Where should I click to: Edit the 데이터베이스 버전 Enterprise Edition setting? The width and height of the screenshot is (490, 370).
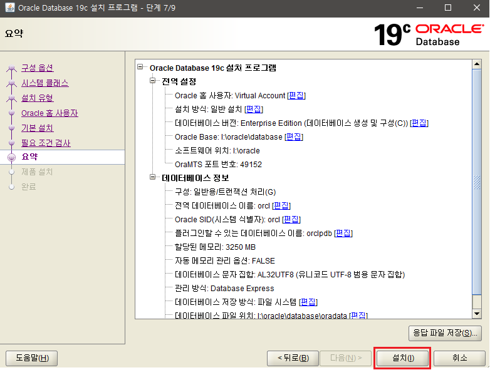click(419, 123)
